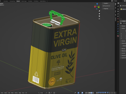Switch perspective/orthographic with grid icon
Image resolution: width=126 pixels, height=94 pixels.
click(x=99, y=19)
